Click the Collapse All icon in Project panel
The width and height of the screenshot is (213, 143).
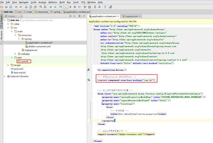(74, 16)
